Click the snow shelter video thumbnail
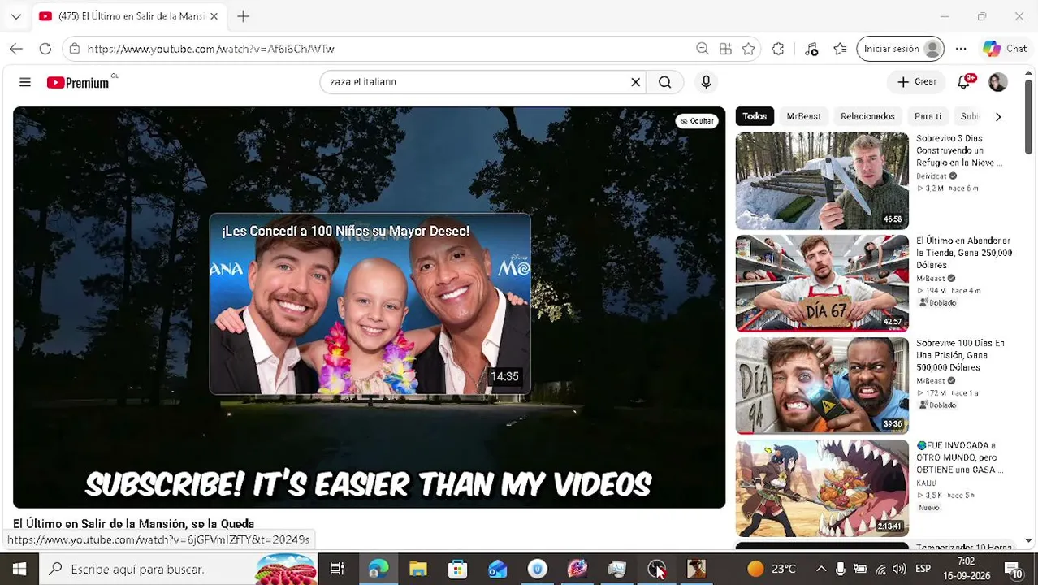1038x585 pixels. 822,181
